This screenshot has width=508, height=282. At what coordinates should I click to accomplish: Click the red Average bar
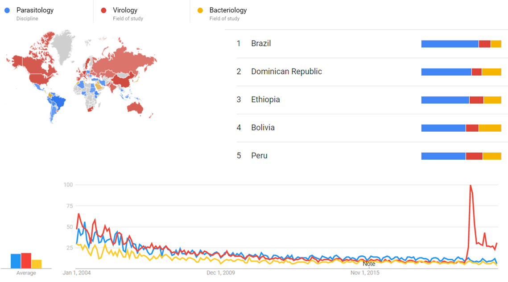26,261
